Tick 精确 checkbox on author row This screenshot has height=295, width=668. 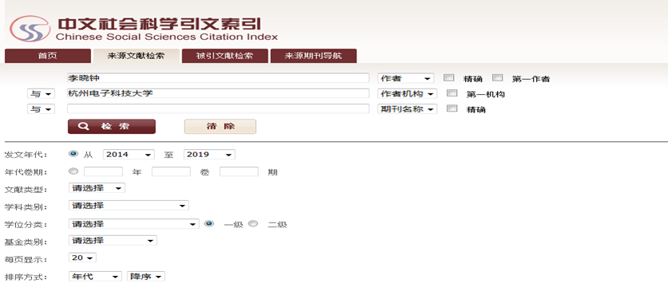[448, 78]
